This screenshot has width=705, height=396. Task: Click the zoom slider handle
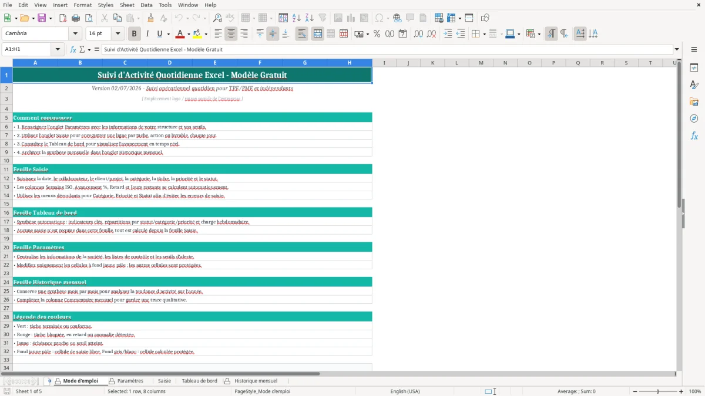(x=657, y=391)
